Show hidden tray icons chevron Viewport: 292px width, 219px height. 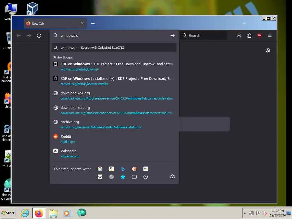(x=245, y=213)
